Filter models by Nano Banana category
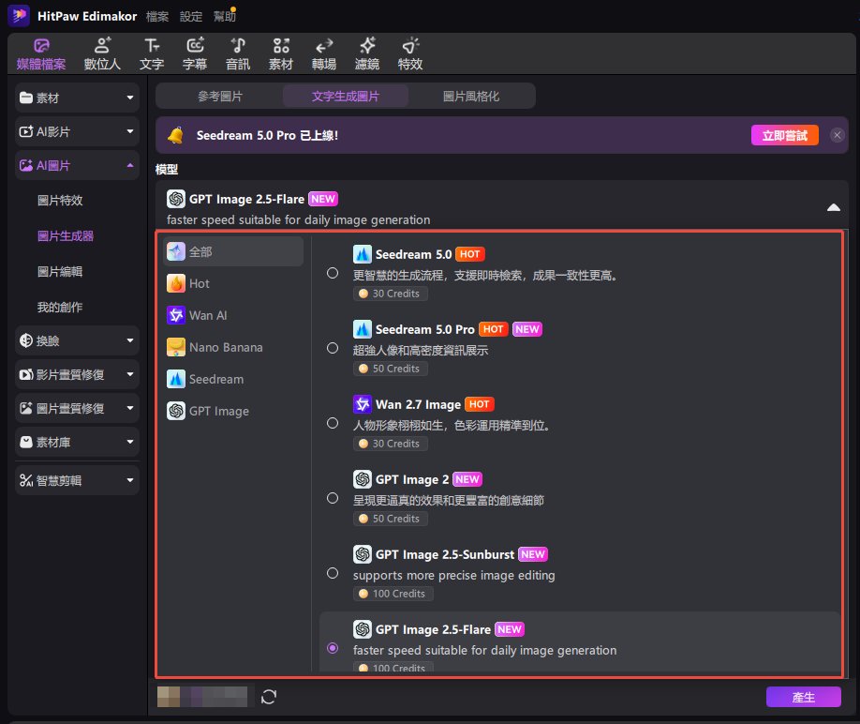The image size is (860, 724). pyautogui.click(x=233, y=347)
